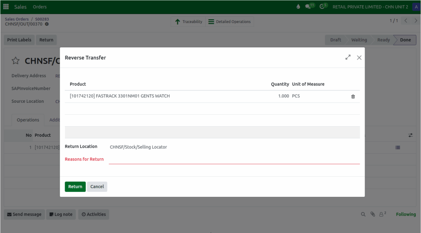Expand the Reverse Transfer dialog to fullscreen
Screen dimensions: 421x233
pos(348,58)
